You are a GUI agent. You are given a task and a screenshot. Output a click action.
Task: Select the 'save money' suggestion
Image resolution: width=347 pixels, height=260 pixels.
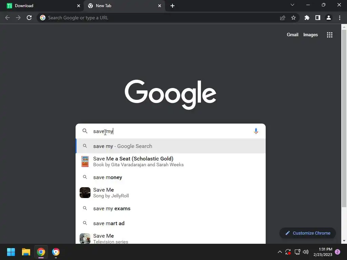click(170, 177)
